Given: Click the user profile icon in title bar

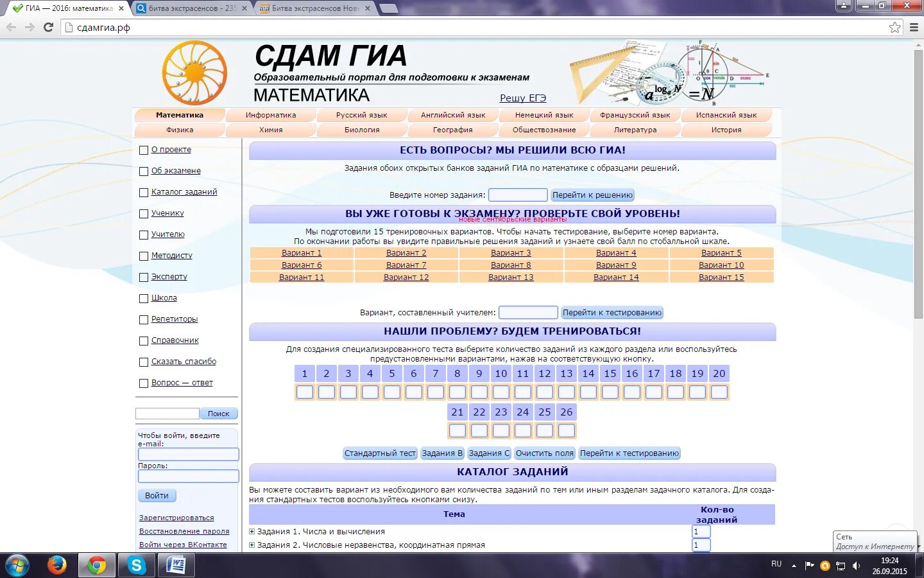Looking at the screenshot, I should point(844,6).
